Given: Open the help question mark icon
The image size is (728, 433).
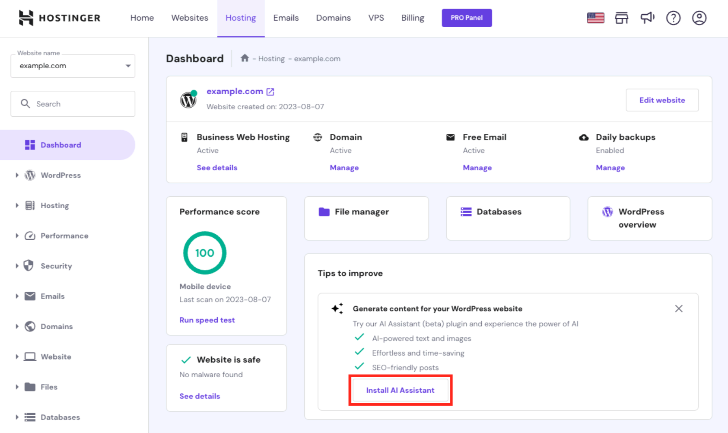Looking at the screenshot, I should click(673, 18).
